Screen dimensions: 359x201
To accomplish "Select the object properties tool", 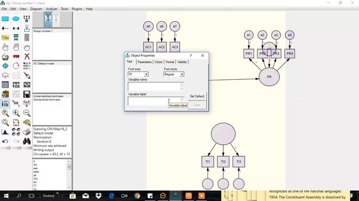I will pos(5,103).
